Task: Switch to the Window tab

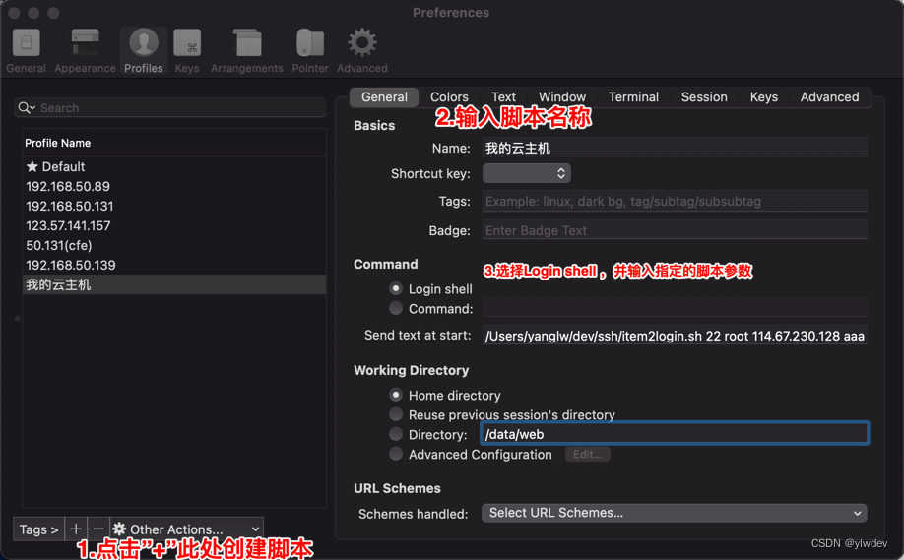Action: [x=562, y=96]
